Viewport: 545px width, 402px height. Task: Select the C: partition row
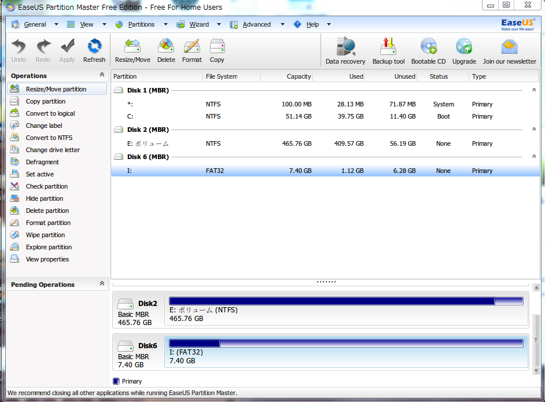click(x=325, y=116)
